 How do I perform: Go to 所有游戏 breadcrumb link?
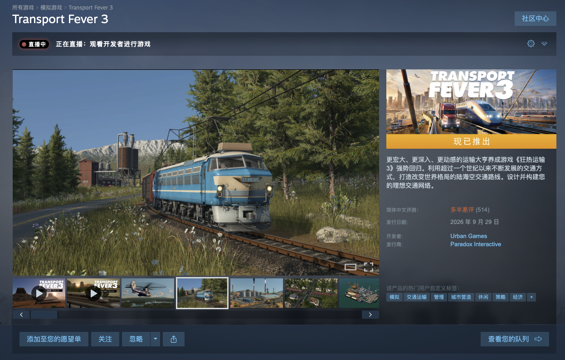point(23,8)
